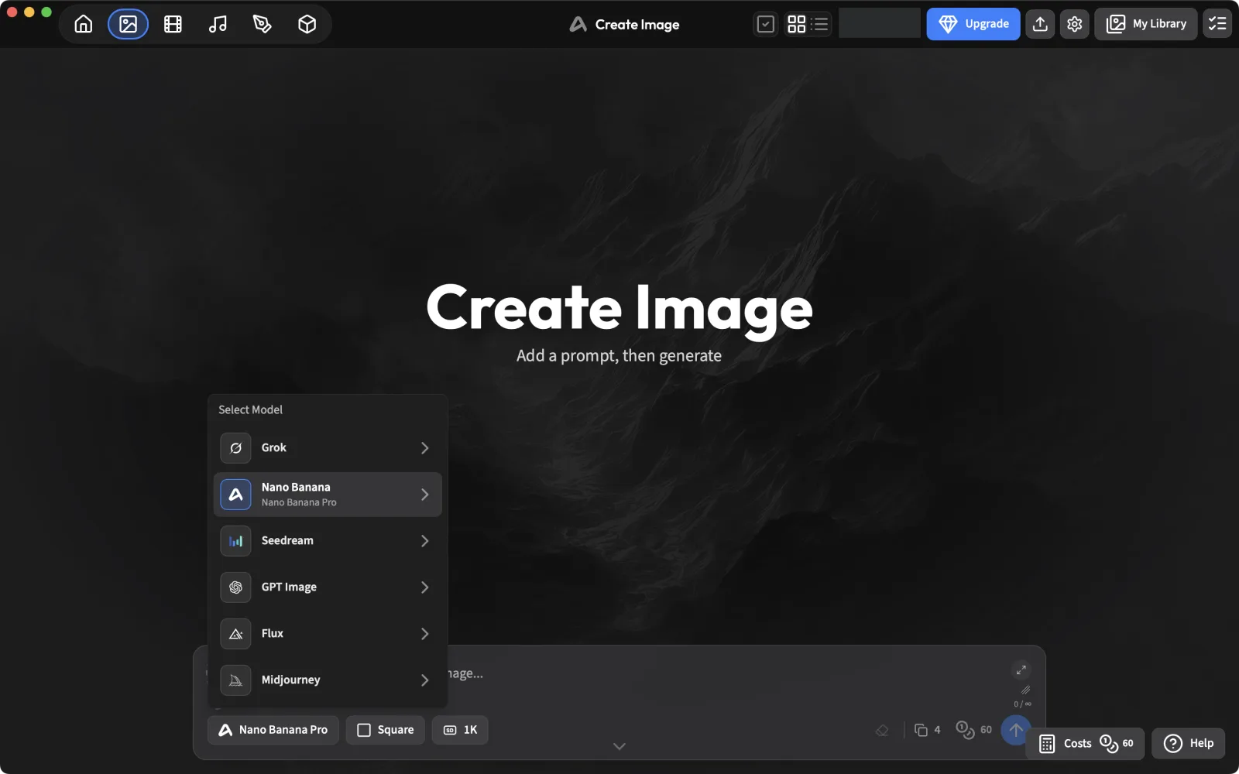
Task: Switch to list view layout
Action: pos(819,24)
